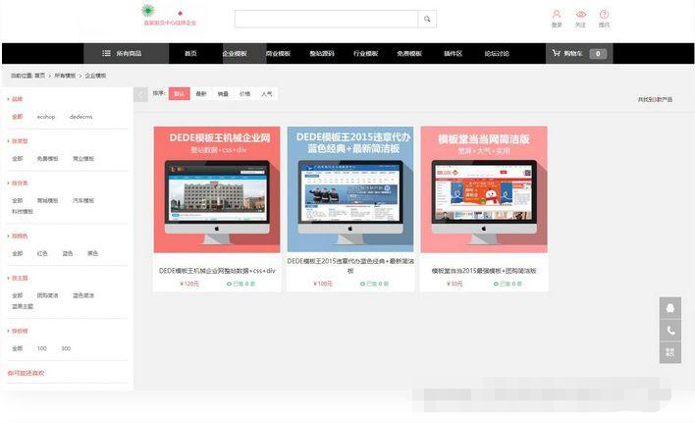The width and height of the screenshot is (695, 423).
Task: Filter brand by ecshop
Action: (46, 117)
